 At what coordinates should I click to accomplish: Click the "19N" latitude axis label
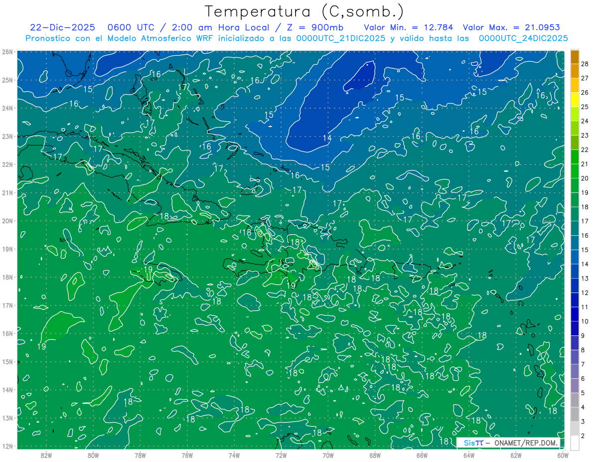pos(7,249)
